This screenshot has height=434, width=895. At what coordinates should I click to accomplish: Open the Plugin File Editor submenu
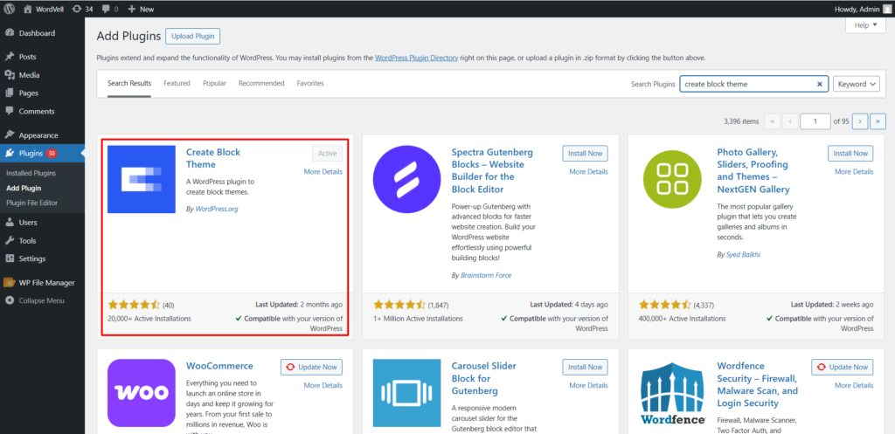31,203
